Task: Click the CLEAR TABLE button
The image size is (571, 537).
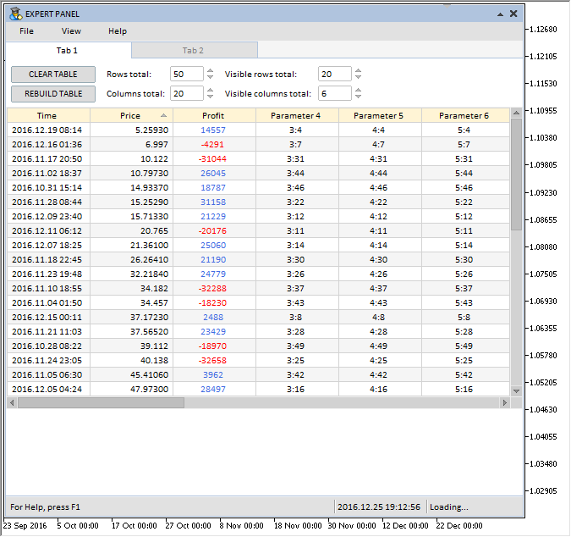Action: (53, 75)
